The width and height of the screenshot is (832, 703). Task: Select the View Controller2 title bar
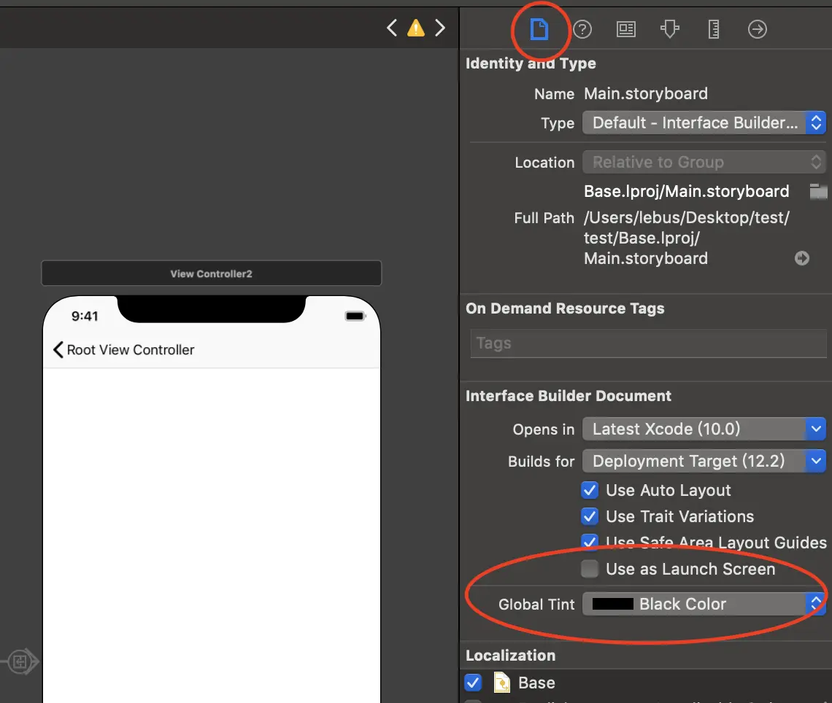coord(211,273)
